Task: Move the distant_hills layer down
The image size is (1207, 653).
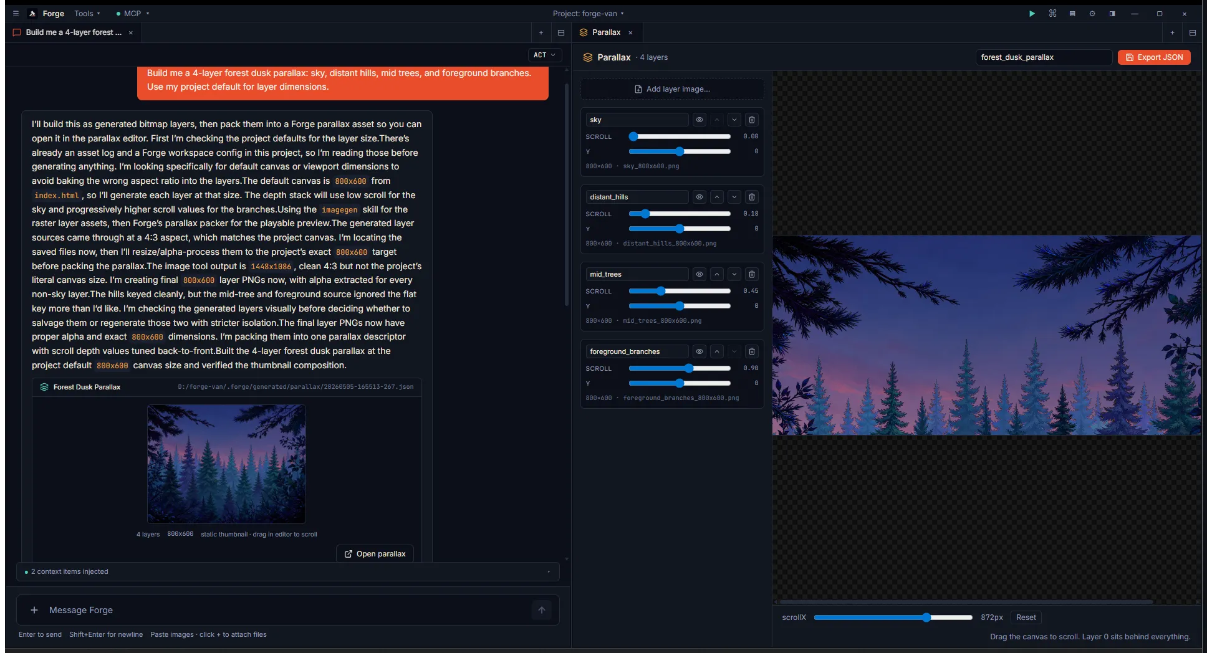Action: point(734,197)
